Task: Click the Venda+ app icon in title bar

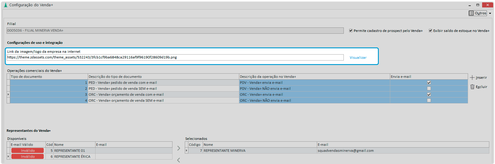Action: [5, 5]
